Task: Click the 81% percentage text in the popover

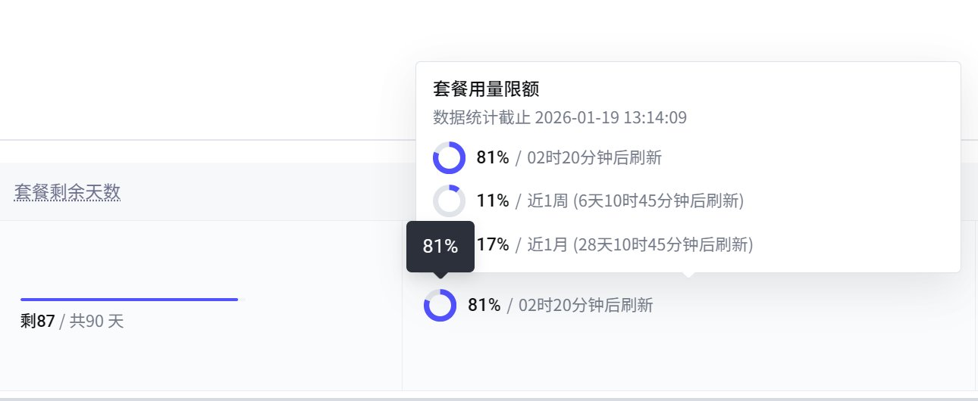Action: [493, 158]
